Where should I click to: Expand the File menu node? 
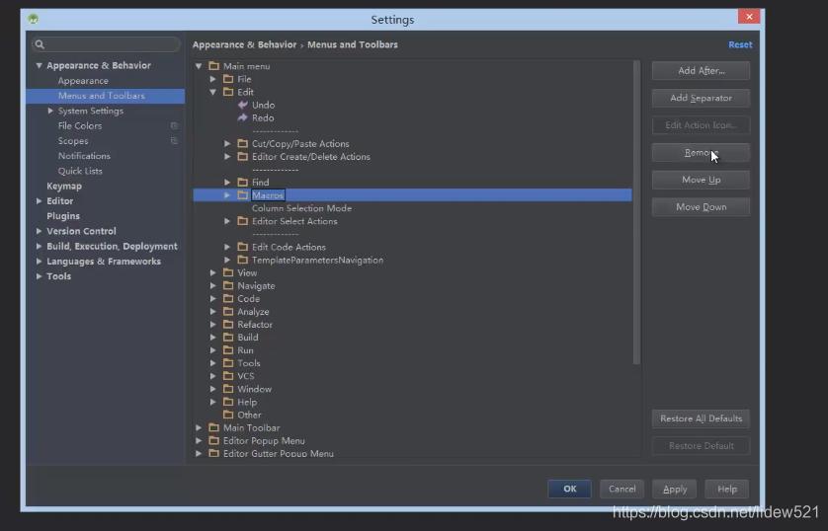click(212, 79)
